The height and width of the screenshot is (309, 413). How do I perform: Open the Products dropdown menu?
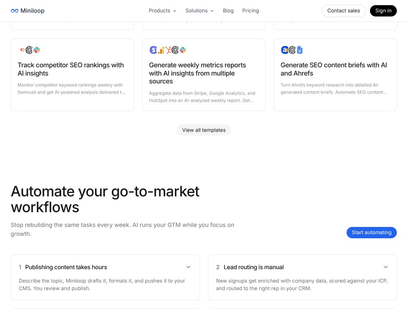click(x=162, y=11)
